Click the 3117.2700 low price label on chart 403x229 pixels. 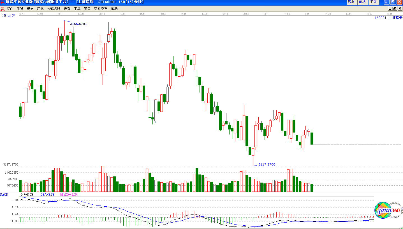point(267,164)
